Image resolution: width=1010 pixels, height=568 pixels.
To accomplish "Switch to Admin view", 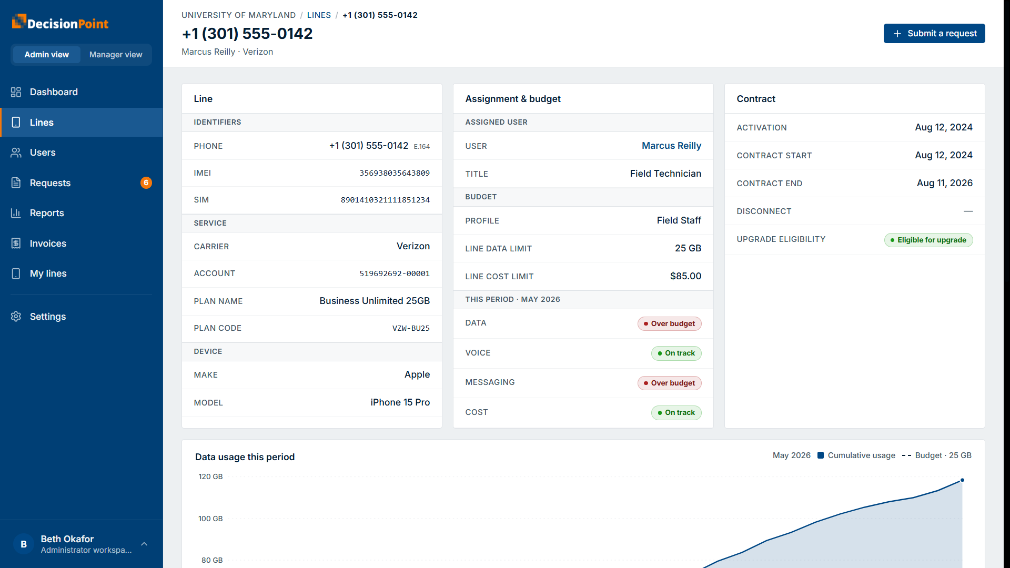I will 46,55.
